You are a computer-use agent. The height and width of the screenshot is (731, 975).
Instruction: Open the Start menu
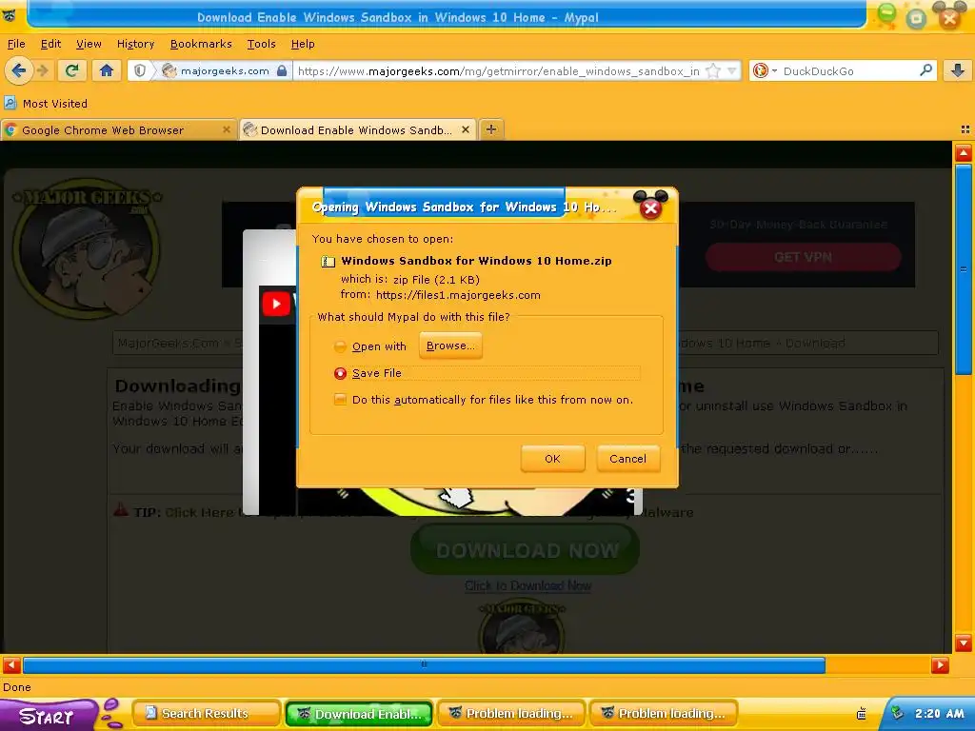pos(49,716)
